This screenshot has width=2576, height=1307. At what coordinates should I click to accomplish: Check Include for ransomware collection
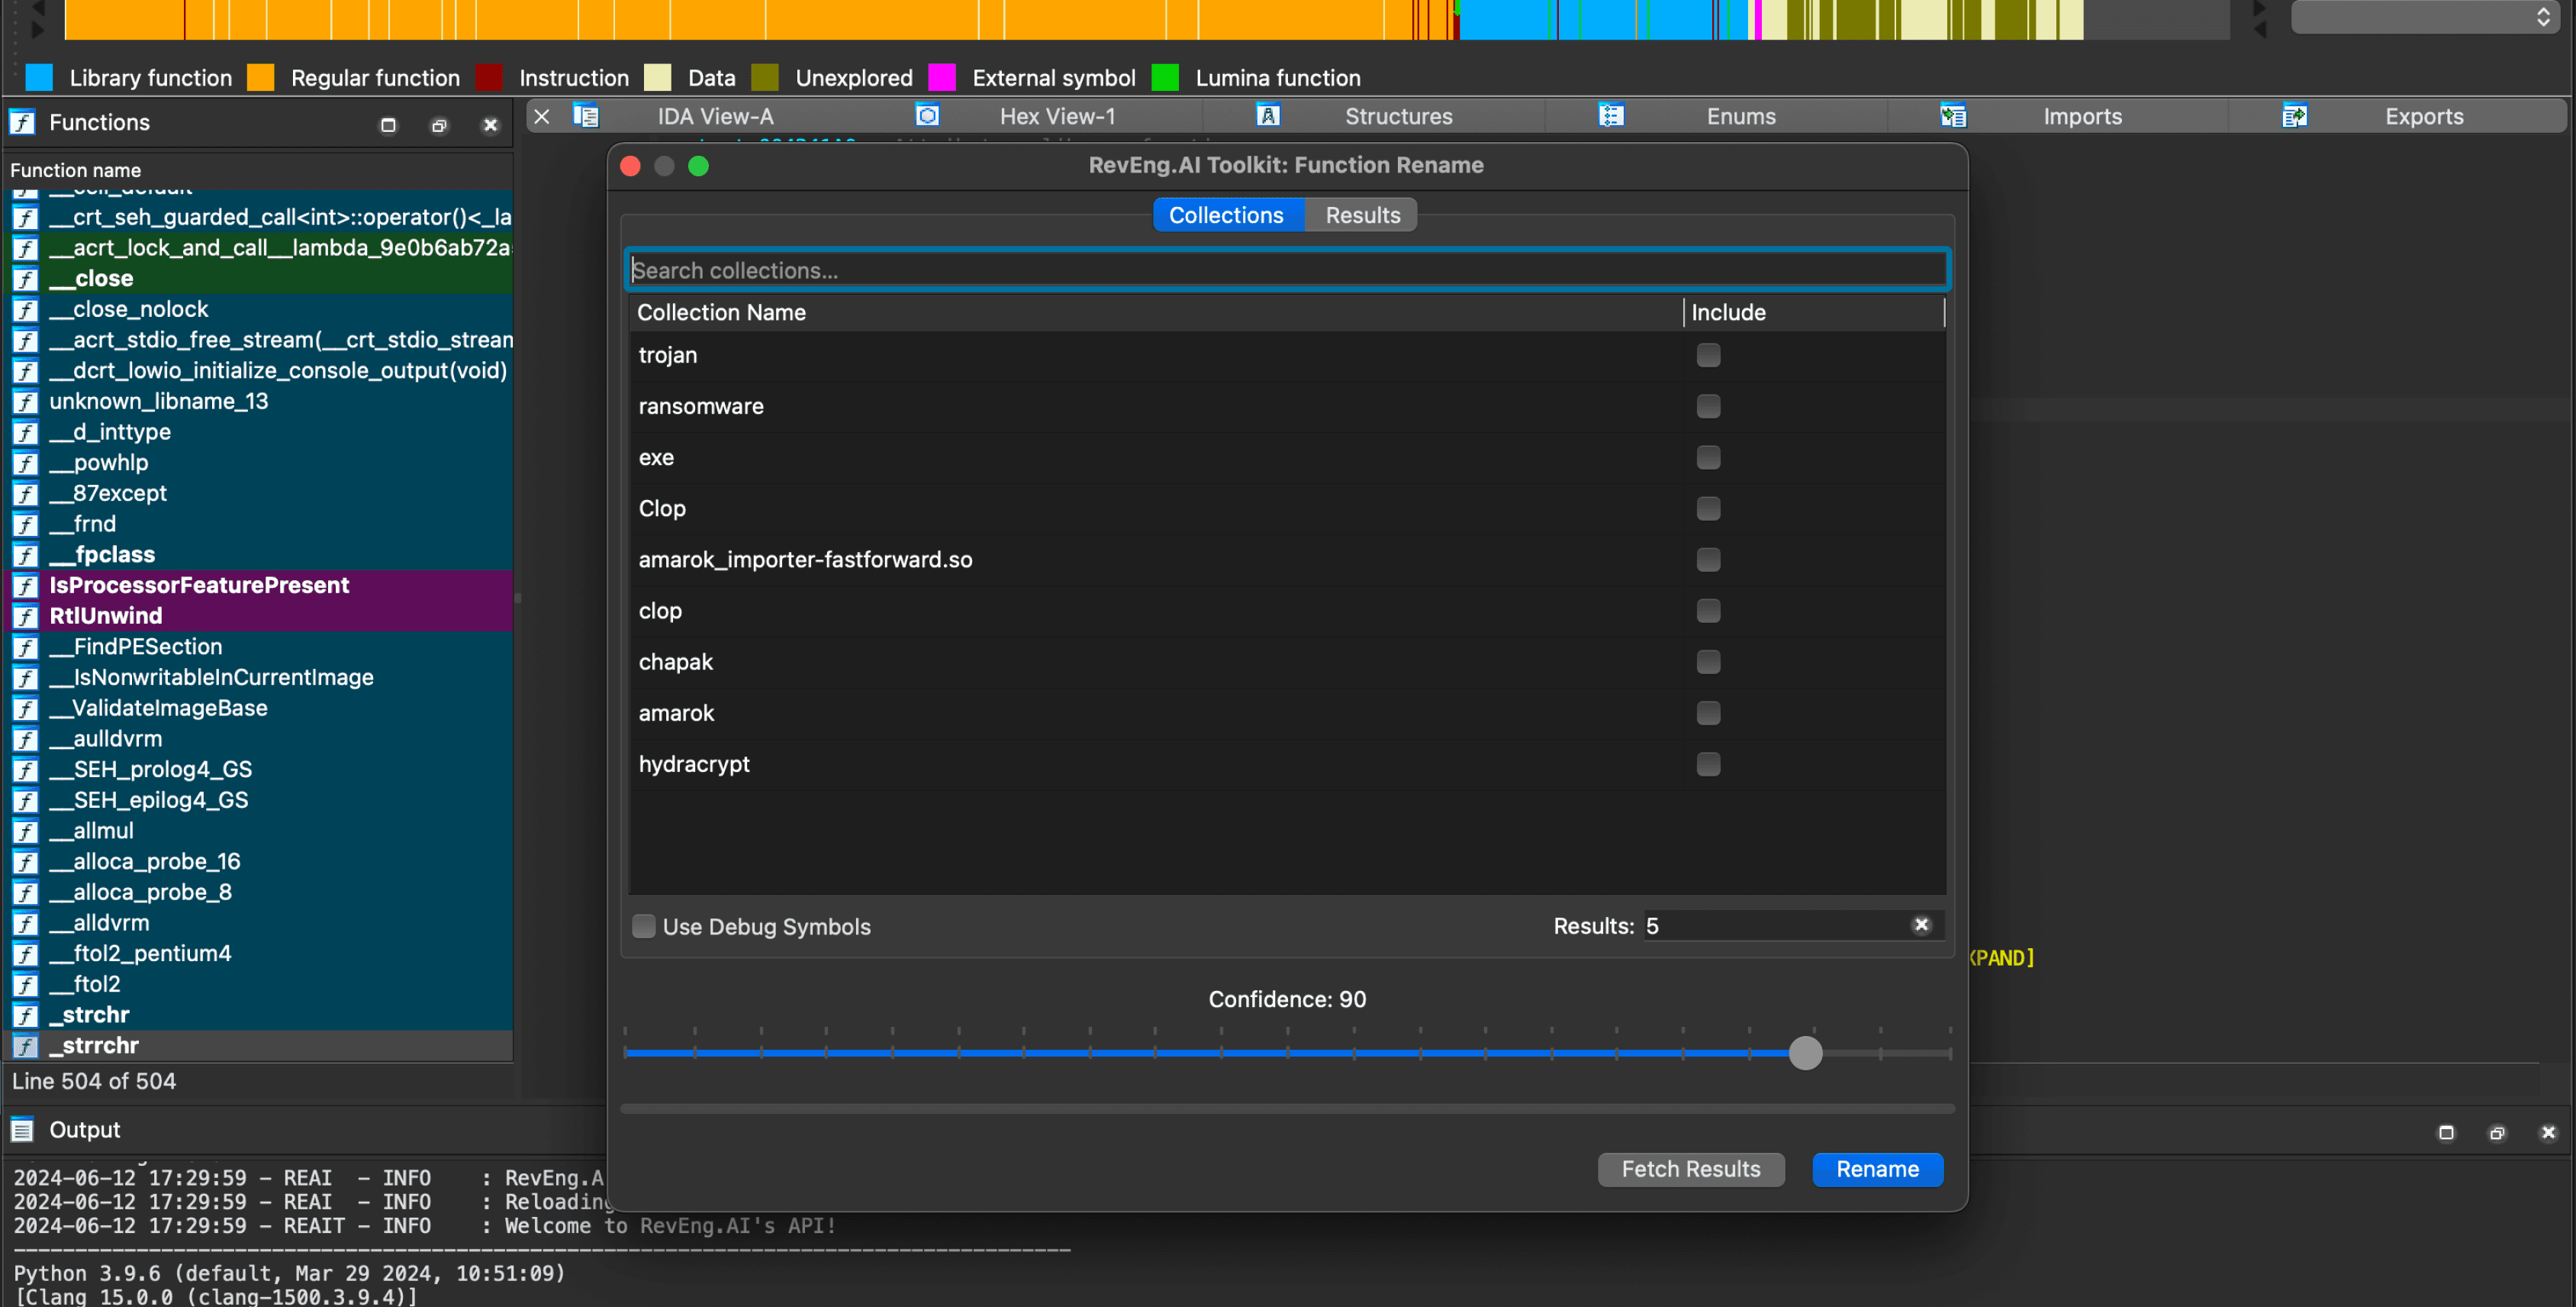coord(1708,406)
